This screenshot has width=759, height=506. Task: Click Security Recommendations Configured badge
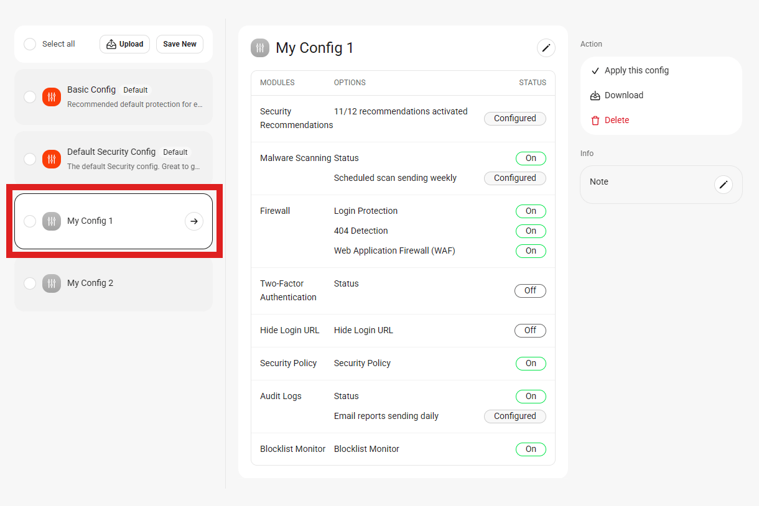tap(515, 119)
